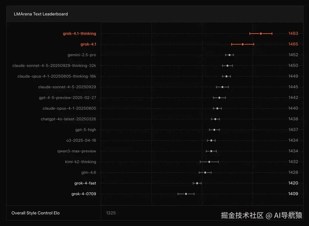Click the kimi-k2-thinking data point
Viewport: 309px width, 226px height.
[x=209, y=162]
